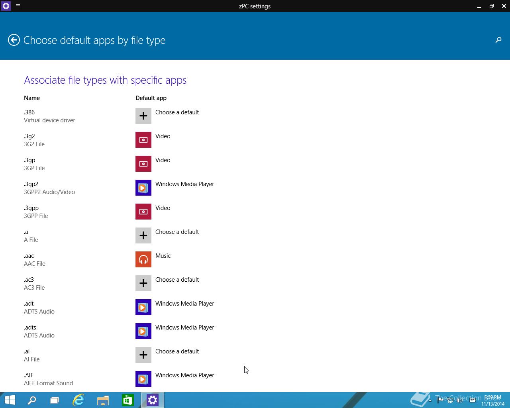Viewport: 510px width, 408px height.
Task: Click the "Name" column header
Action: click(x=32, y=98)
